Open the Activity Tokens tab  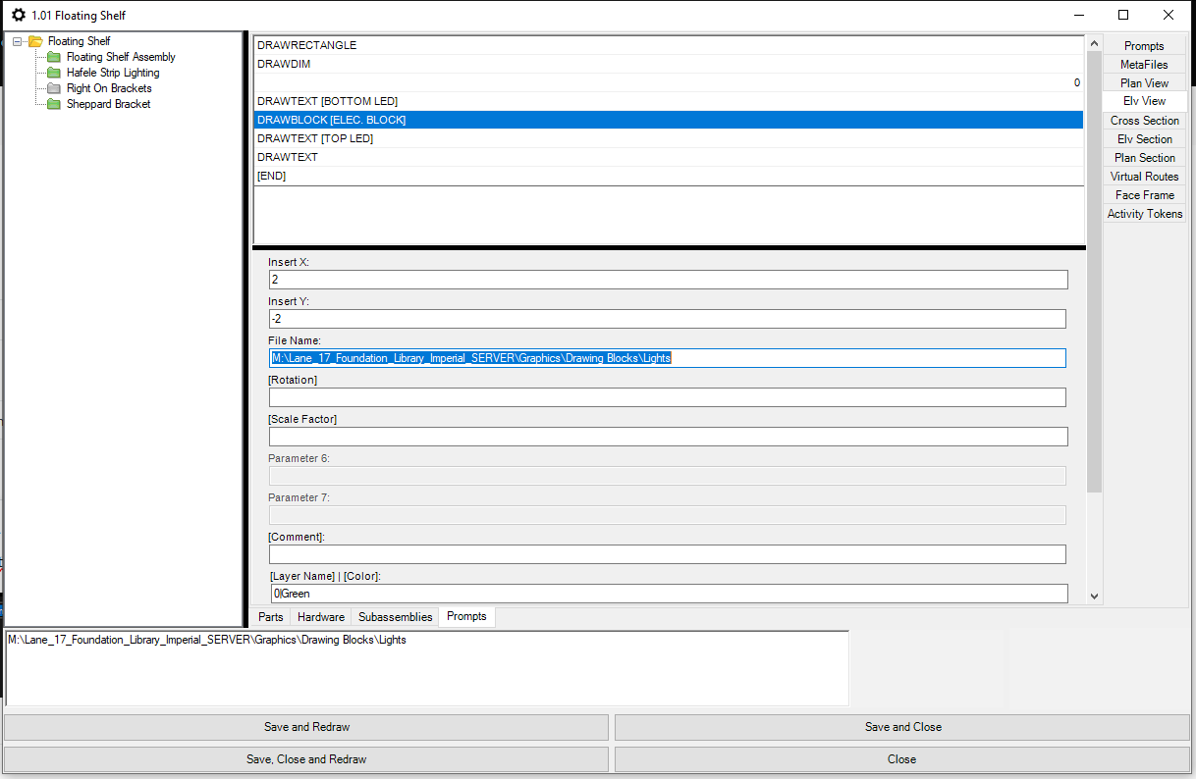click(1144, 214)
